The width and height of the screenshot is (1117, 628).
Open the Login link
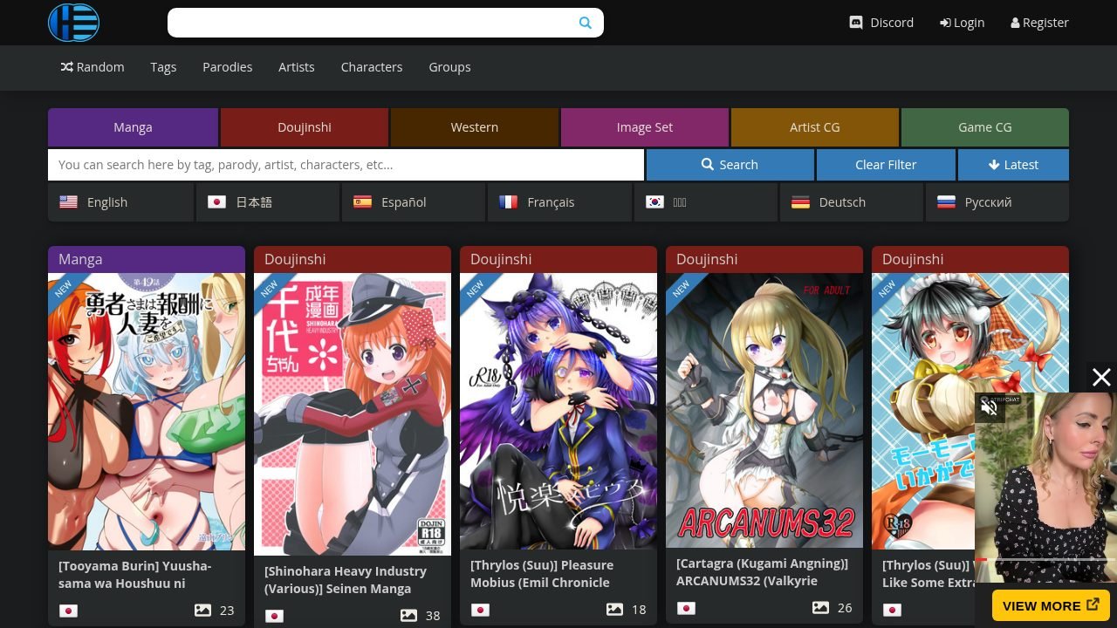[962, 23]
